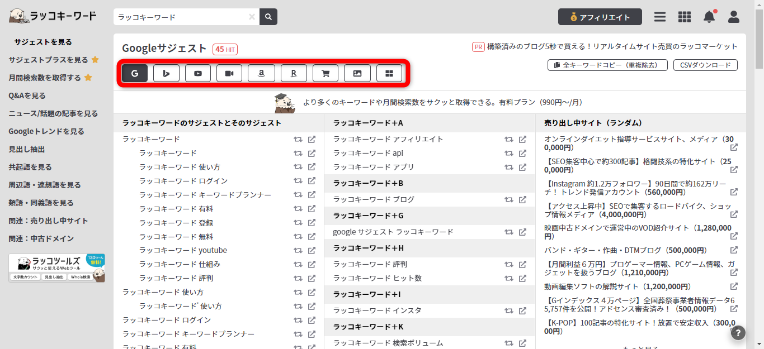The width and height of the screenshot is (764, 349).
Task: Re-search icon for ラッコキーワード ヒット数
Action: [x=509, y=278]
